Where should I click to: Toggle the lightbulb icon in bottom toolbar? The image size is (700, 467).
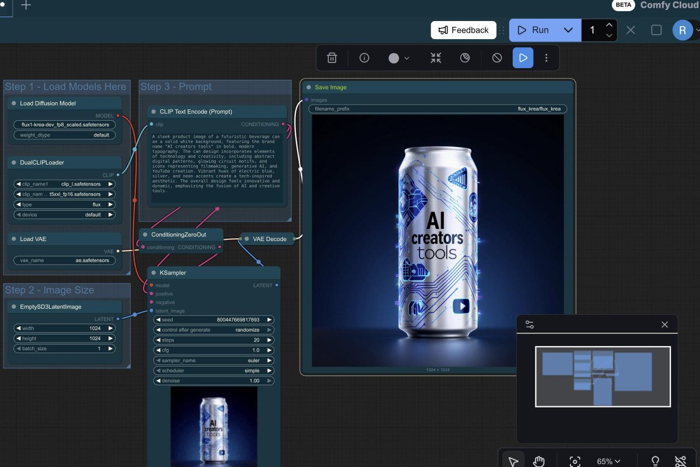(x=655, y=461)
